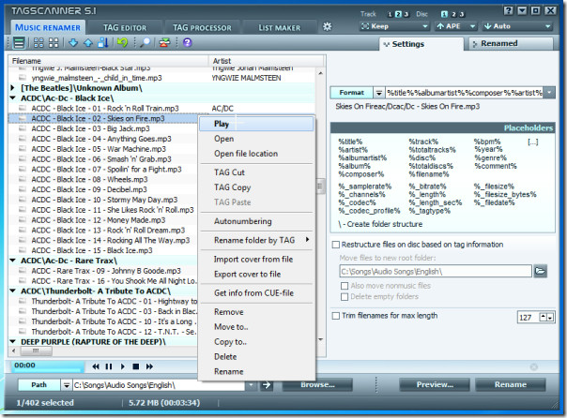This screenshot has height=418, width=567.
Task: Open the Path options menu arrow
Action: coord(66,385)
